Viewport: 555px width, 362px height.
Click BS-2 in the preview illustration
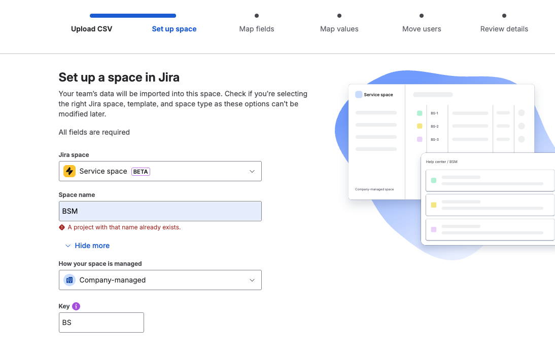[435, 127]
